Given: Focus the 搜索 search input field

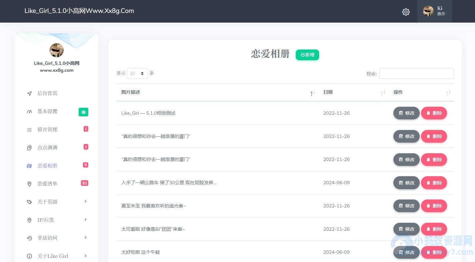Looking at the screenshot, I should (416, 73).
